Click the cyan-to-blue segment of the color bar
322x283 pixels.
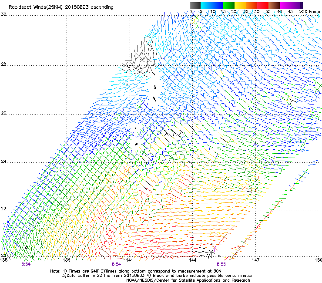212,5
